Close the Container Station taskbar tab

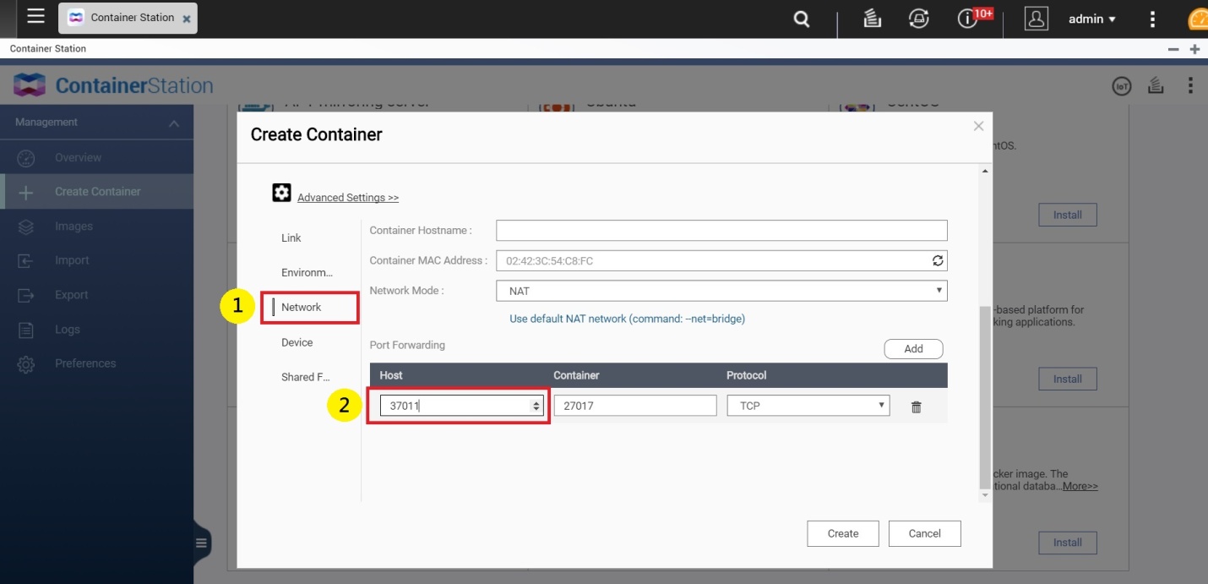187,19
